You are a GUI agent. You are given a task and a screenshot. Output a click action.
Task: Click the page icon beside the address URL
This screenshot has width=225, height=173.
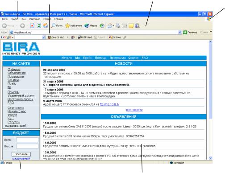11,32
